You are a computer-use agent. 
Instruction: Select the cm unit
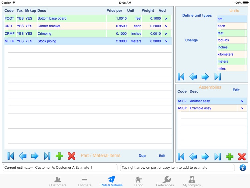click(x=232, y=19)
